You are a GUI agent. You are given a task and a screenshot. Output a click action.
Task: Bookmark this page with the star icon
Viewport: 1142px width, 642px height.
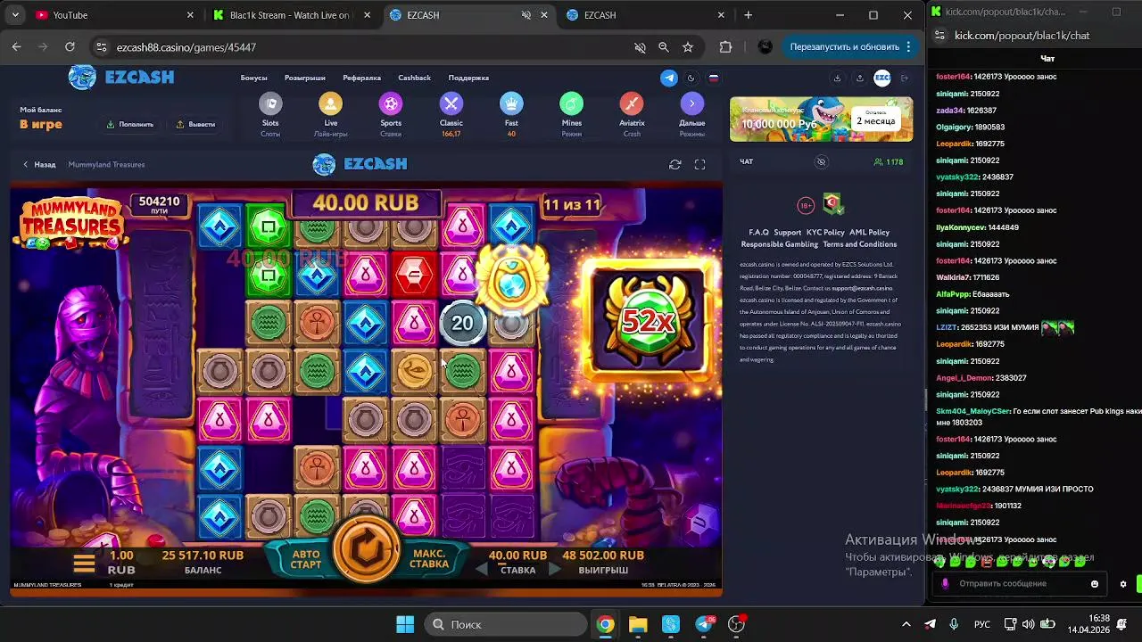point(688,46)
